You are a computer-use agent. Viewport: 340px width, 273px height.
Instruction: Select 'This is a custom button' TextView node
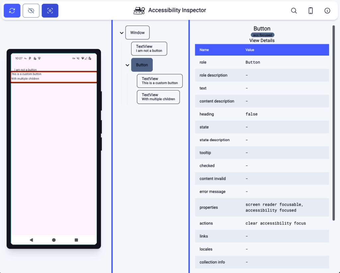(x=160, y=81)
